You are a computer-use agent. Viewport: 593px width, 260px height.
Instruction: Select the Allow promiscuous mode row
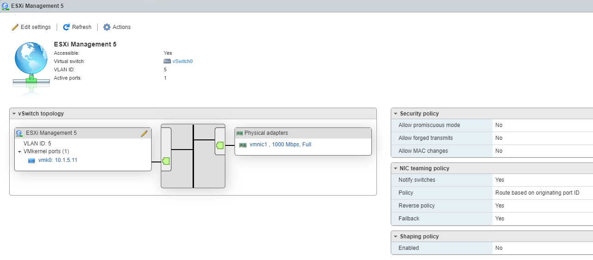point(492,125)
